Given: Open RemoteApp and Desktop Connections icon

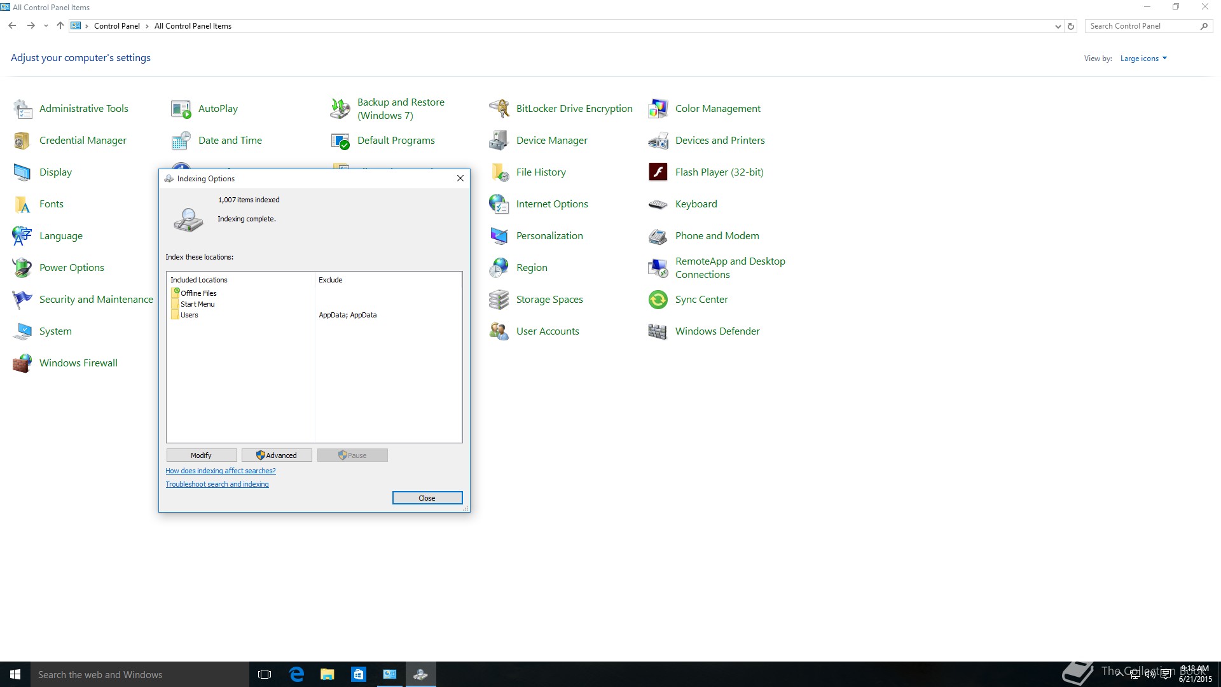Looking at the screenshot, I should pyautogui.click(x=658, y=268).
